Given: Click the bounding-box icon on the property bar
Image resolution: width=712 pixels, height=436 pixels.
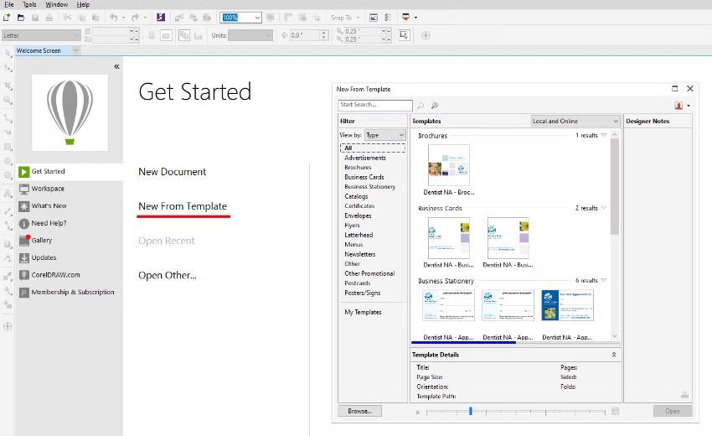Looking at the screenshot, I should (404, 35).
